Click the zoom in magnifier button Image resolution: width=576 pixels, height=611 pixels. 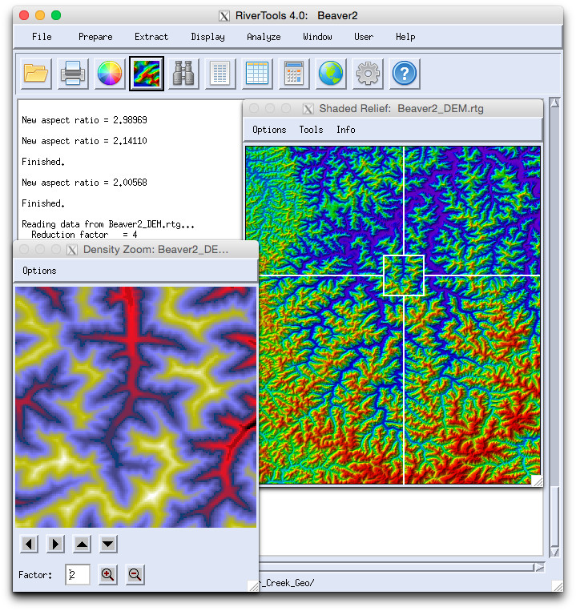coord(108,574)
